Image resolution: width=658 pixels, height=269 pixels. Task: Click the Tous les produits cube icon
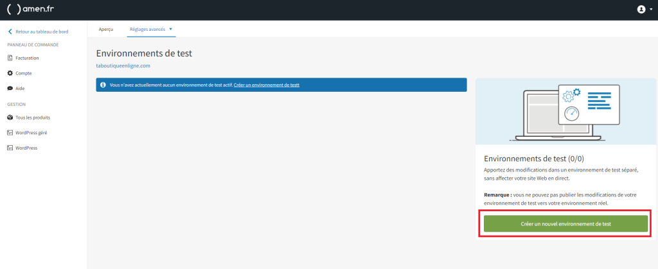click(10, 117)
